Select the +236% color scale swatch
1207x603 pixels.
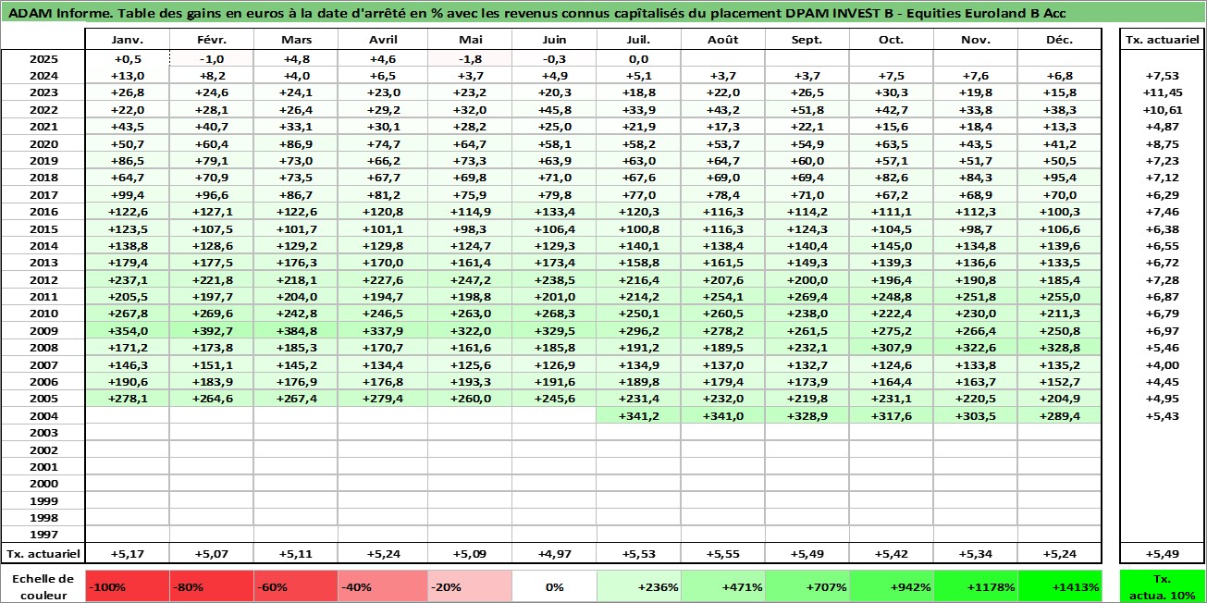coord(639,586)
